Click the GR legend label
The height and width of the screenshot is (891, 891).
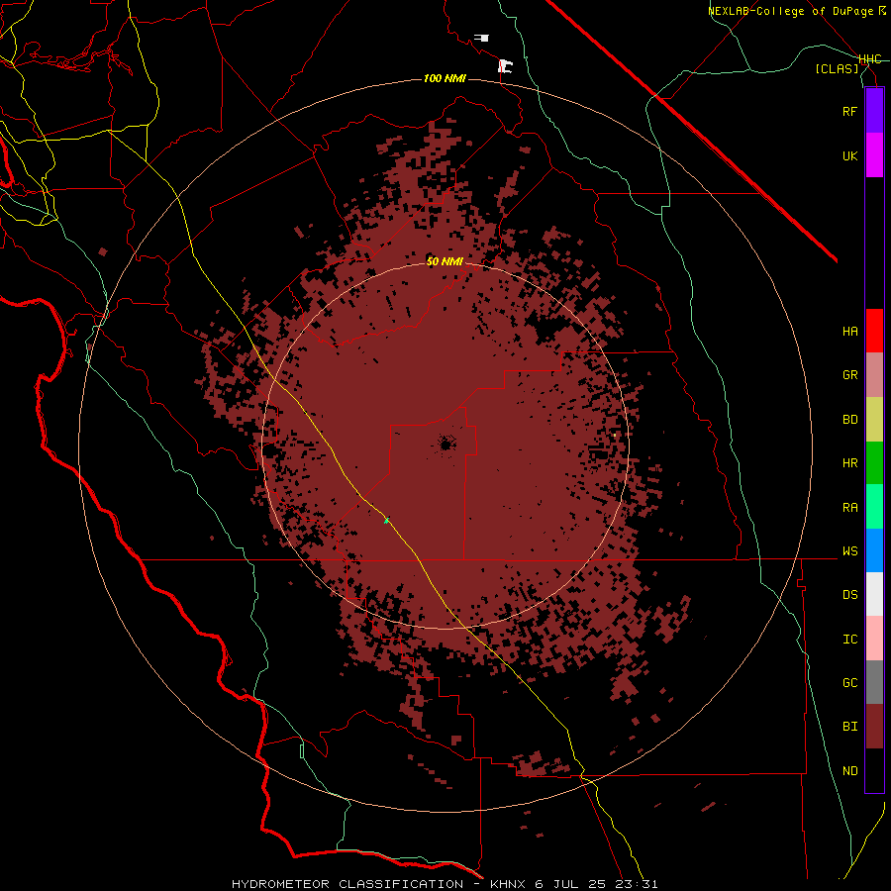coord(849,375)
